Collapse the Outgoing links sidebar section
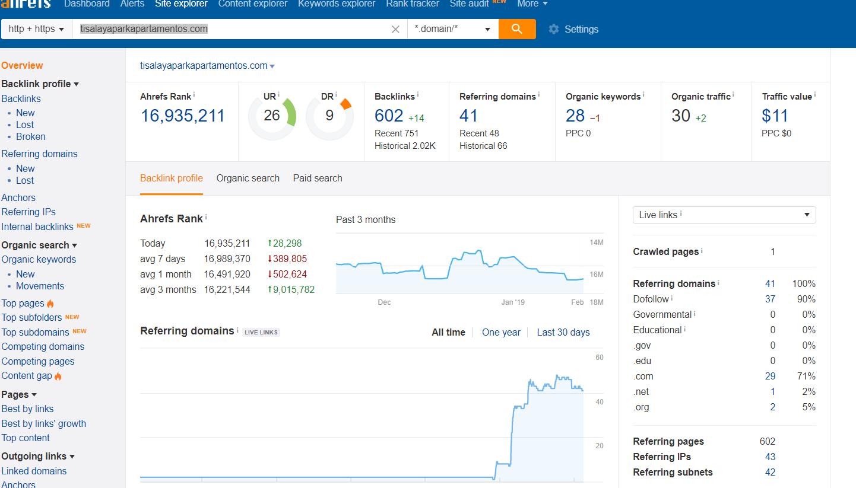 38,456
